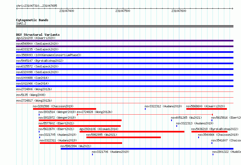Select the nsv6549900 (Sedlazeck2020) purple bar

125,46
